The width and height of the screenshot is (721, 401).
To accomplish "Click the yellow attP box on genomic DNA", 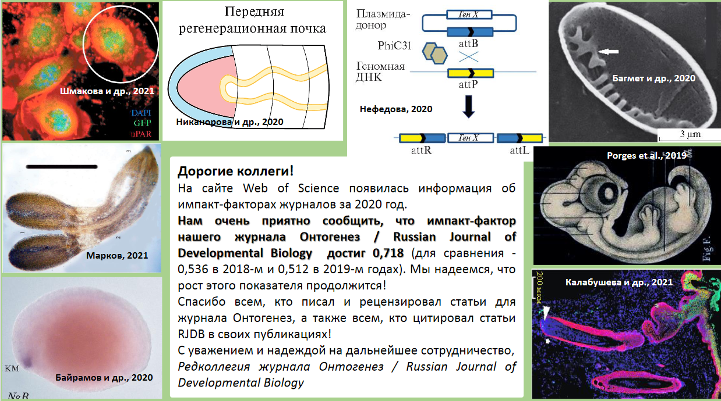I will pos(470,73).
